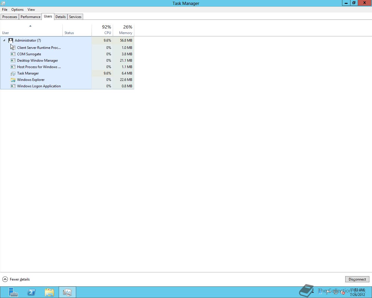The image size is (372, 298).
Task: Select Windows Logon Application row text
Action: point(39,86)
